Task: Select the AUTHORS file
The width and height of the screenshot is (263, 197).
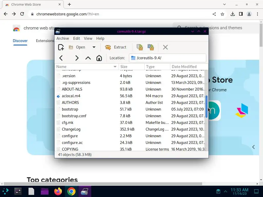Action: pos(130,103)
